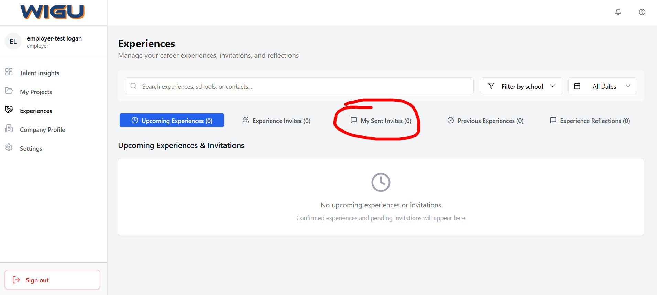Click the calendar icon in date filter
The image size is (657, 295).
point(577,86)
